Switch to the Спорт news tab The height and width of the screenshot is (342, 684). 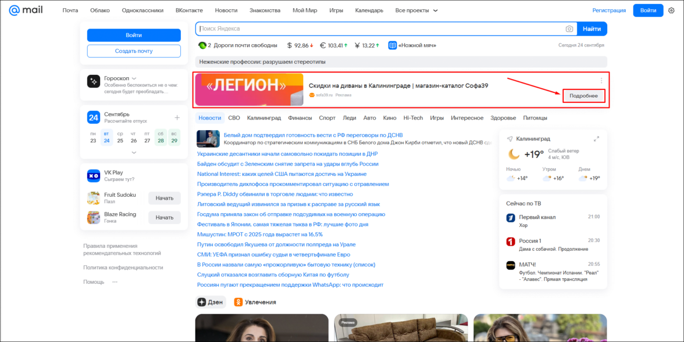tap(327, 118)
